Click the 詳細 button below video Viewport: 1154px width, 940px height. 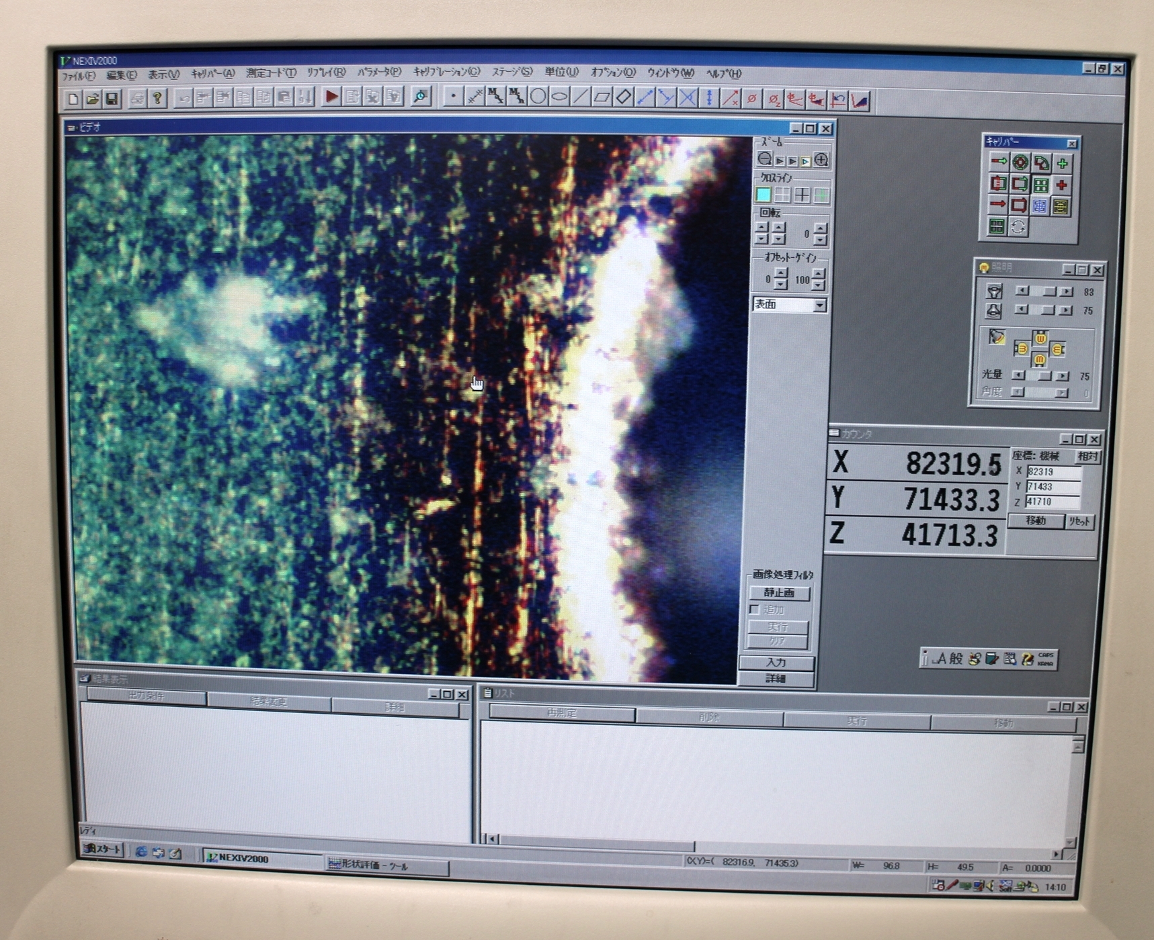tap(777, 679)
